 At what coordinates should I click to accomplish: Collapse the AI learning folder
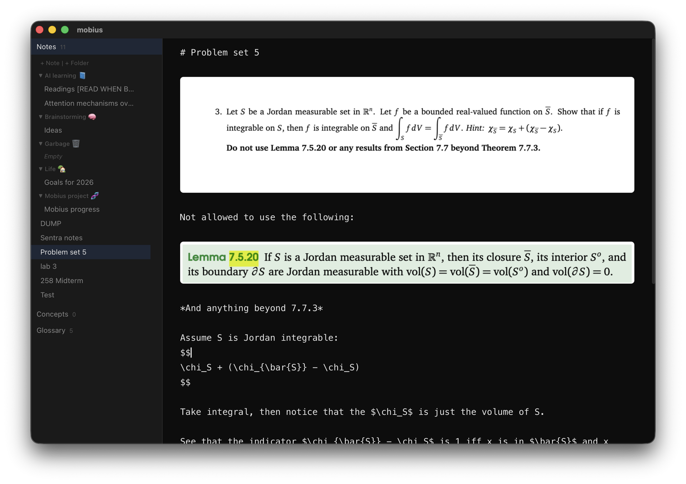coord(40,75)
